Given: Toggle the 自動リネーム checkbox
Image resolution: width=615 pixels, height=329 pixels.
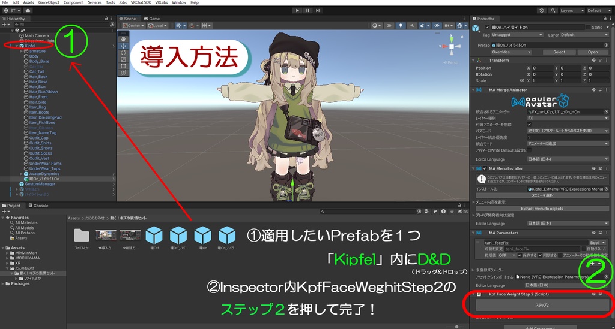Looking at the screenshot, I should 584,249.
